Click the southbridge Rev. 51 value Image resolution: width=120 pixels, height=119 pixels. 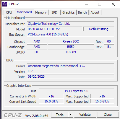click(x=109, y=47)
